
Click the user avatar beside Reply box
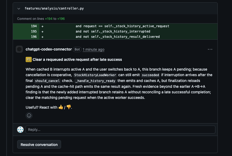click(20, 130)
